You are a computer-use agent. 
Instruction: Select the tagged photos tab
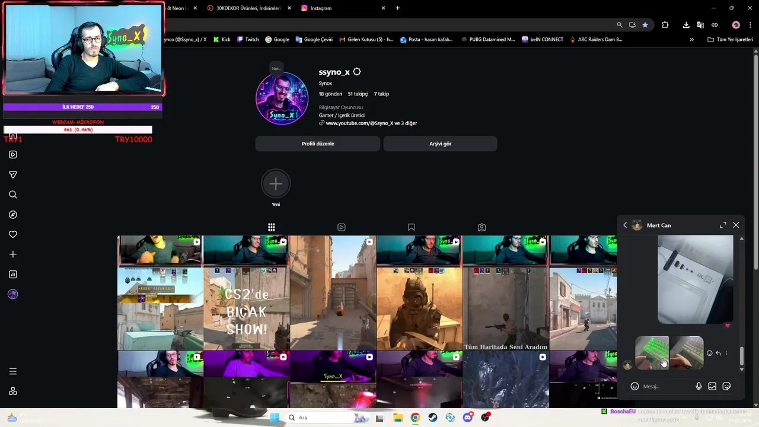click(481, 227)
